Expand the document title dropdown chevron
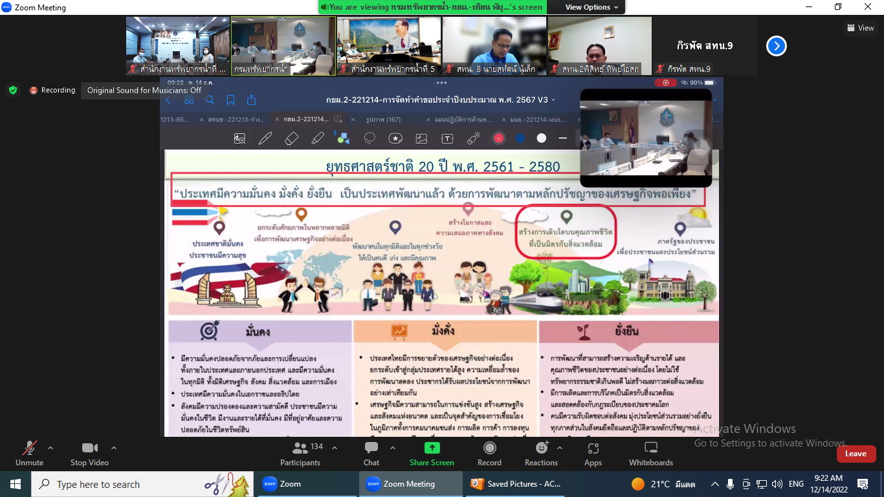Viewport: 884px width, 497px height. [x=553, y=100]
